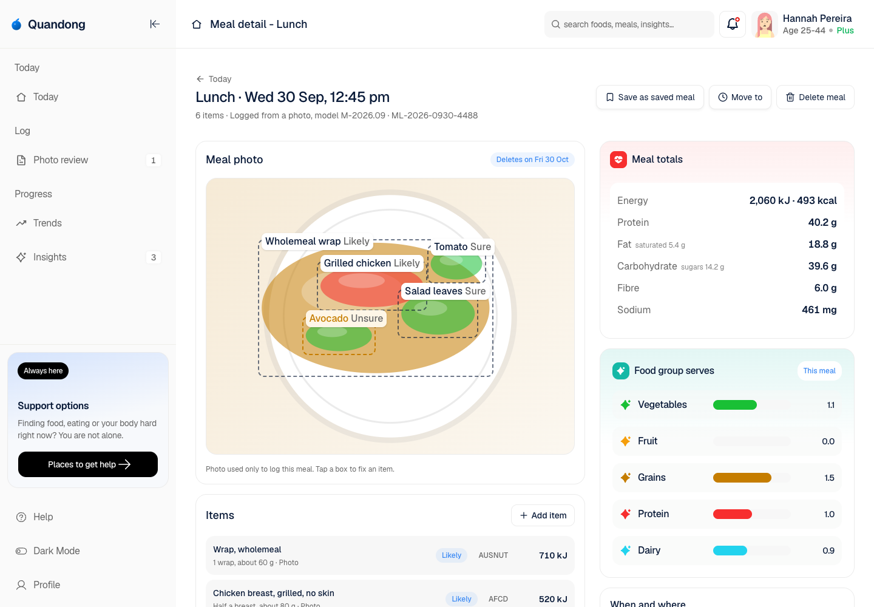Click the Energy 2,060 kJ value
Viewport: 874px width, 607px height.
coord(793,200)
